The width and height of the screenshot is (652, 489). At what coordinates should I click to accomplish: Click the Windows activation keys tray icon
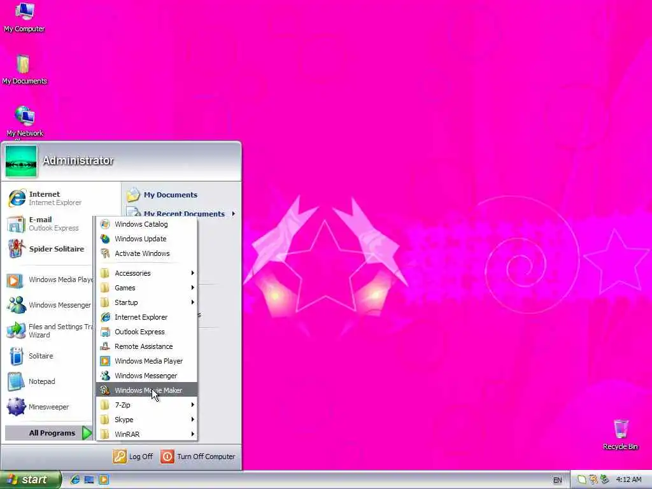593,480
